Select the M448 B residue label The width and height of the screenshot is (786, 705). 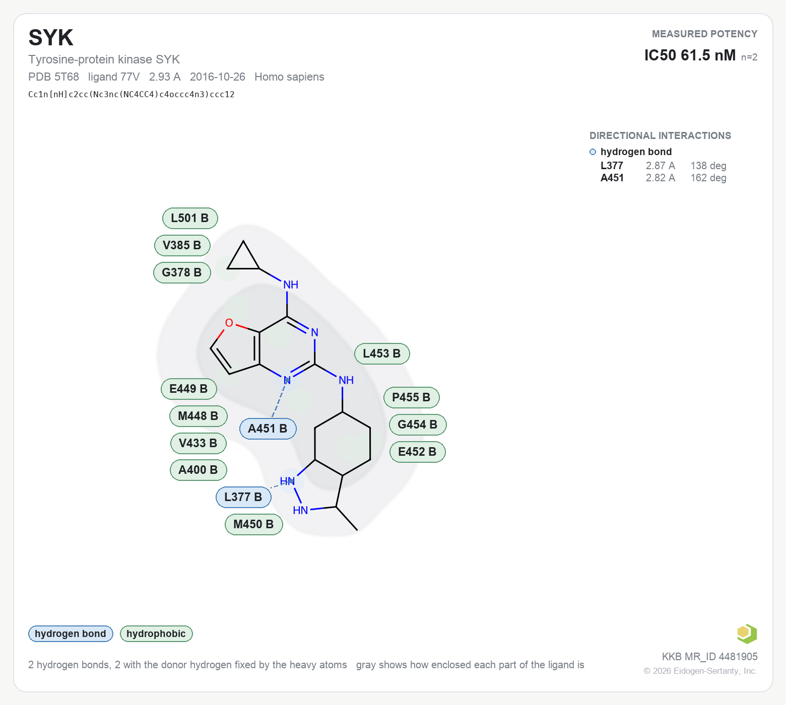coord(199,416)
